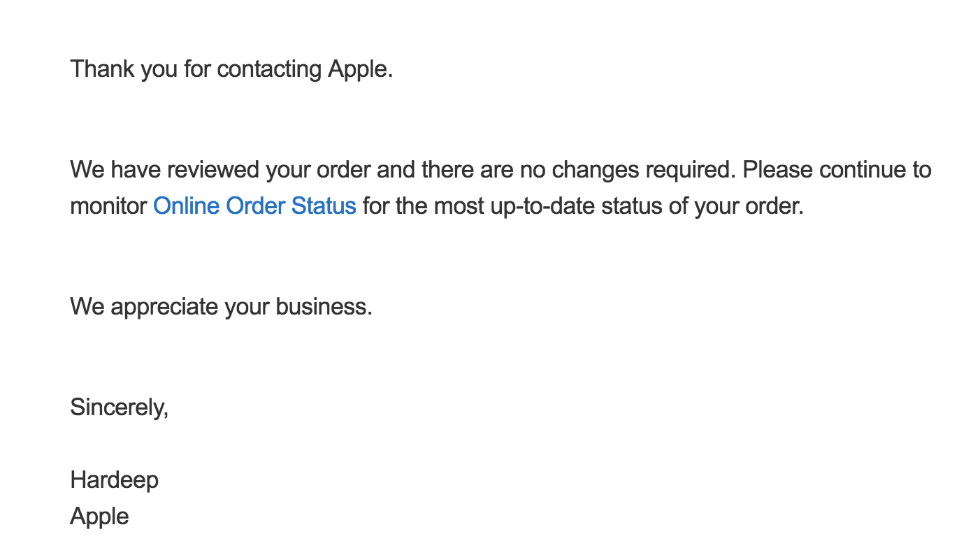The image size is (966, 541).
Task: Click "Apple." at the end of the greeting
Action: (361, 69)
